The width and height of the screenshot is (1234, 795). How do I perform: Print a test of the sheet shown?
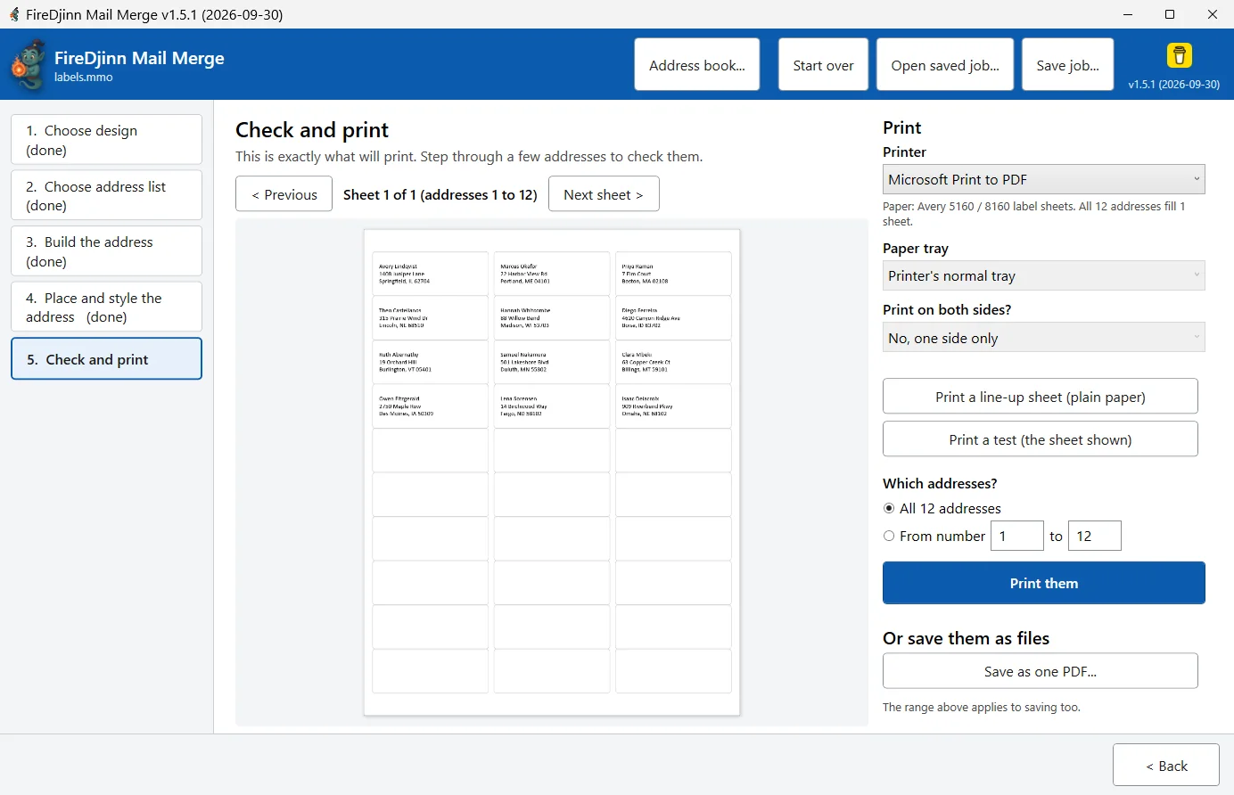pos(1041,439)
